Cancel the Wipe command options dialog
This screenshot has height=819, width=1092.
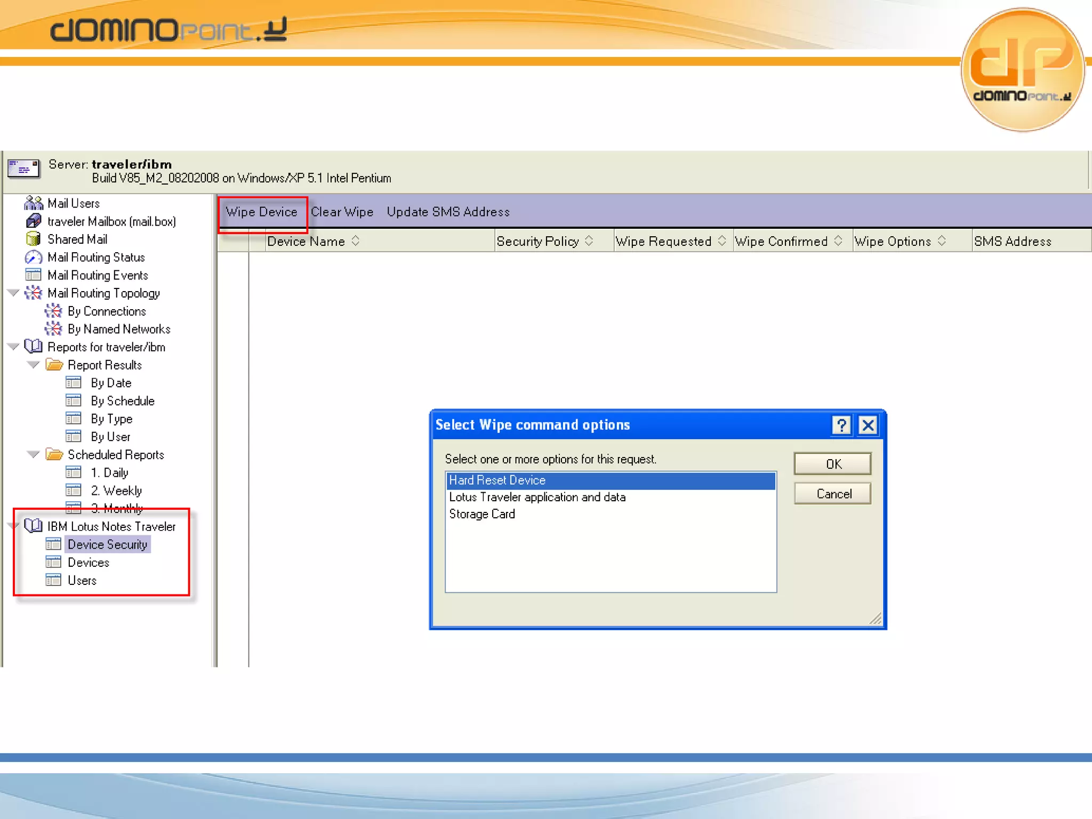coord(832,494)
